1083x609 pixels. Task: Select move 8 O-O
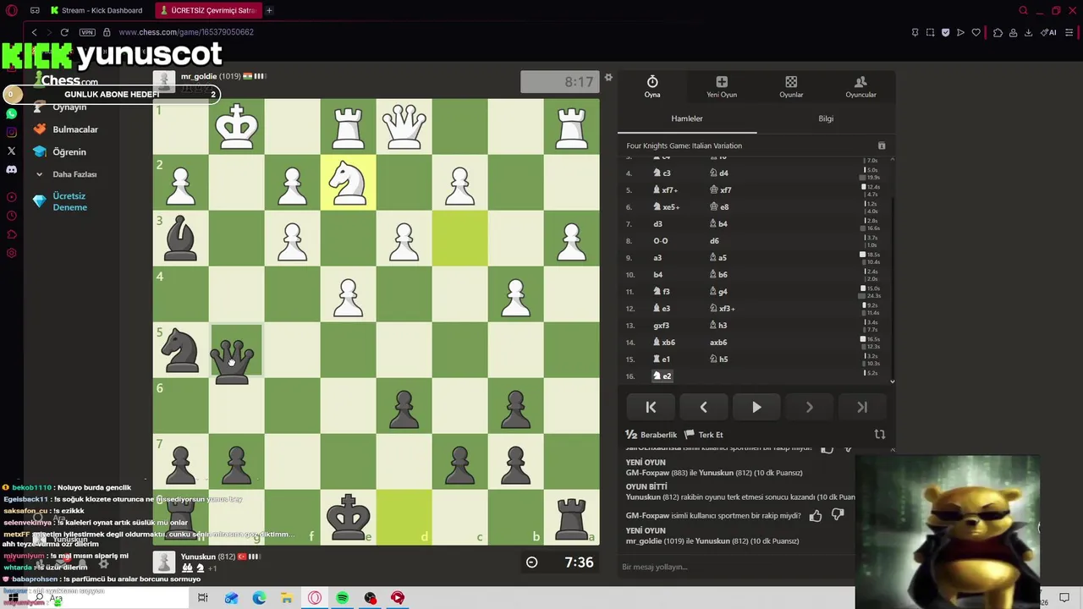[x=661, y=240]
